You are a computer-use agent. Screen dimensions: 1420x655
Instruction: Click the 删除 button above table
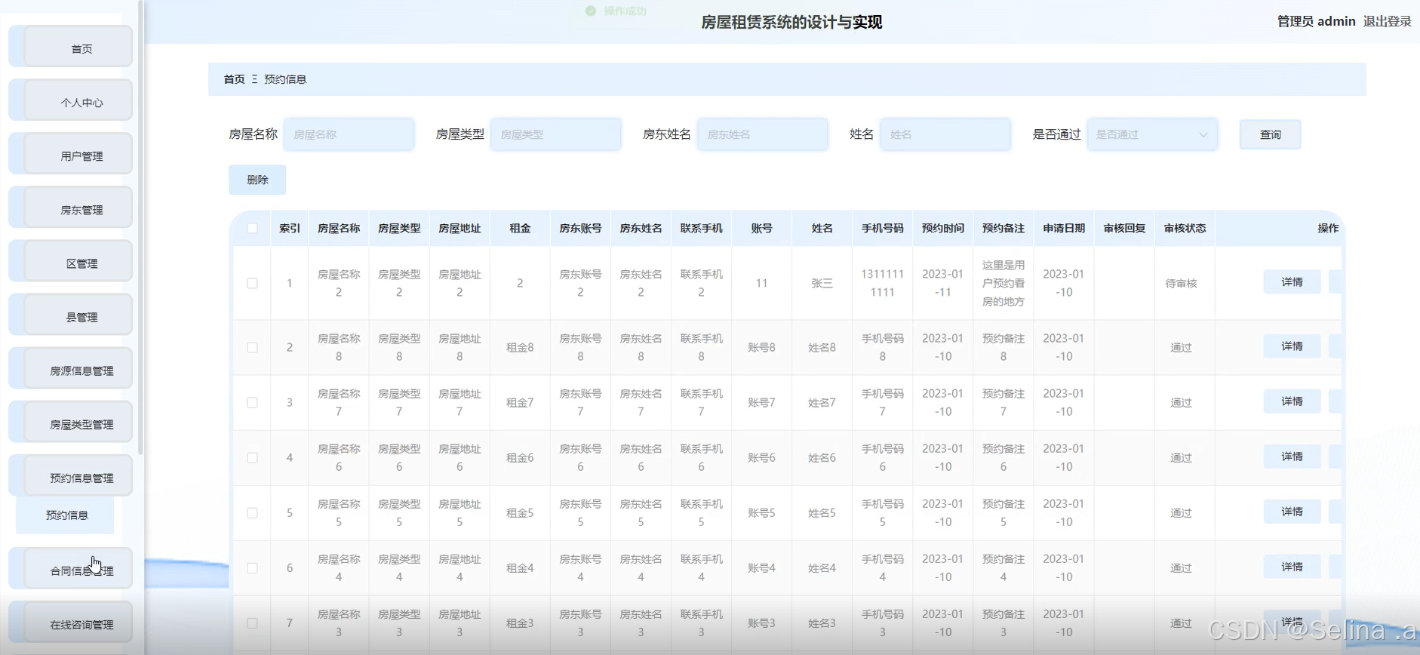pos(257,180)
